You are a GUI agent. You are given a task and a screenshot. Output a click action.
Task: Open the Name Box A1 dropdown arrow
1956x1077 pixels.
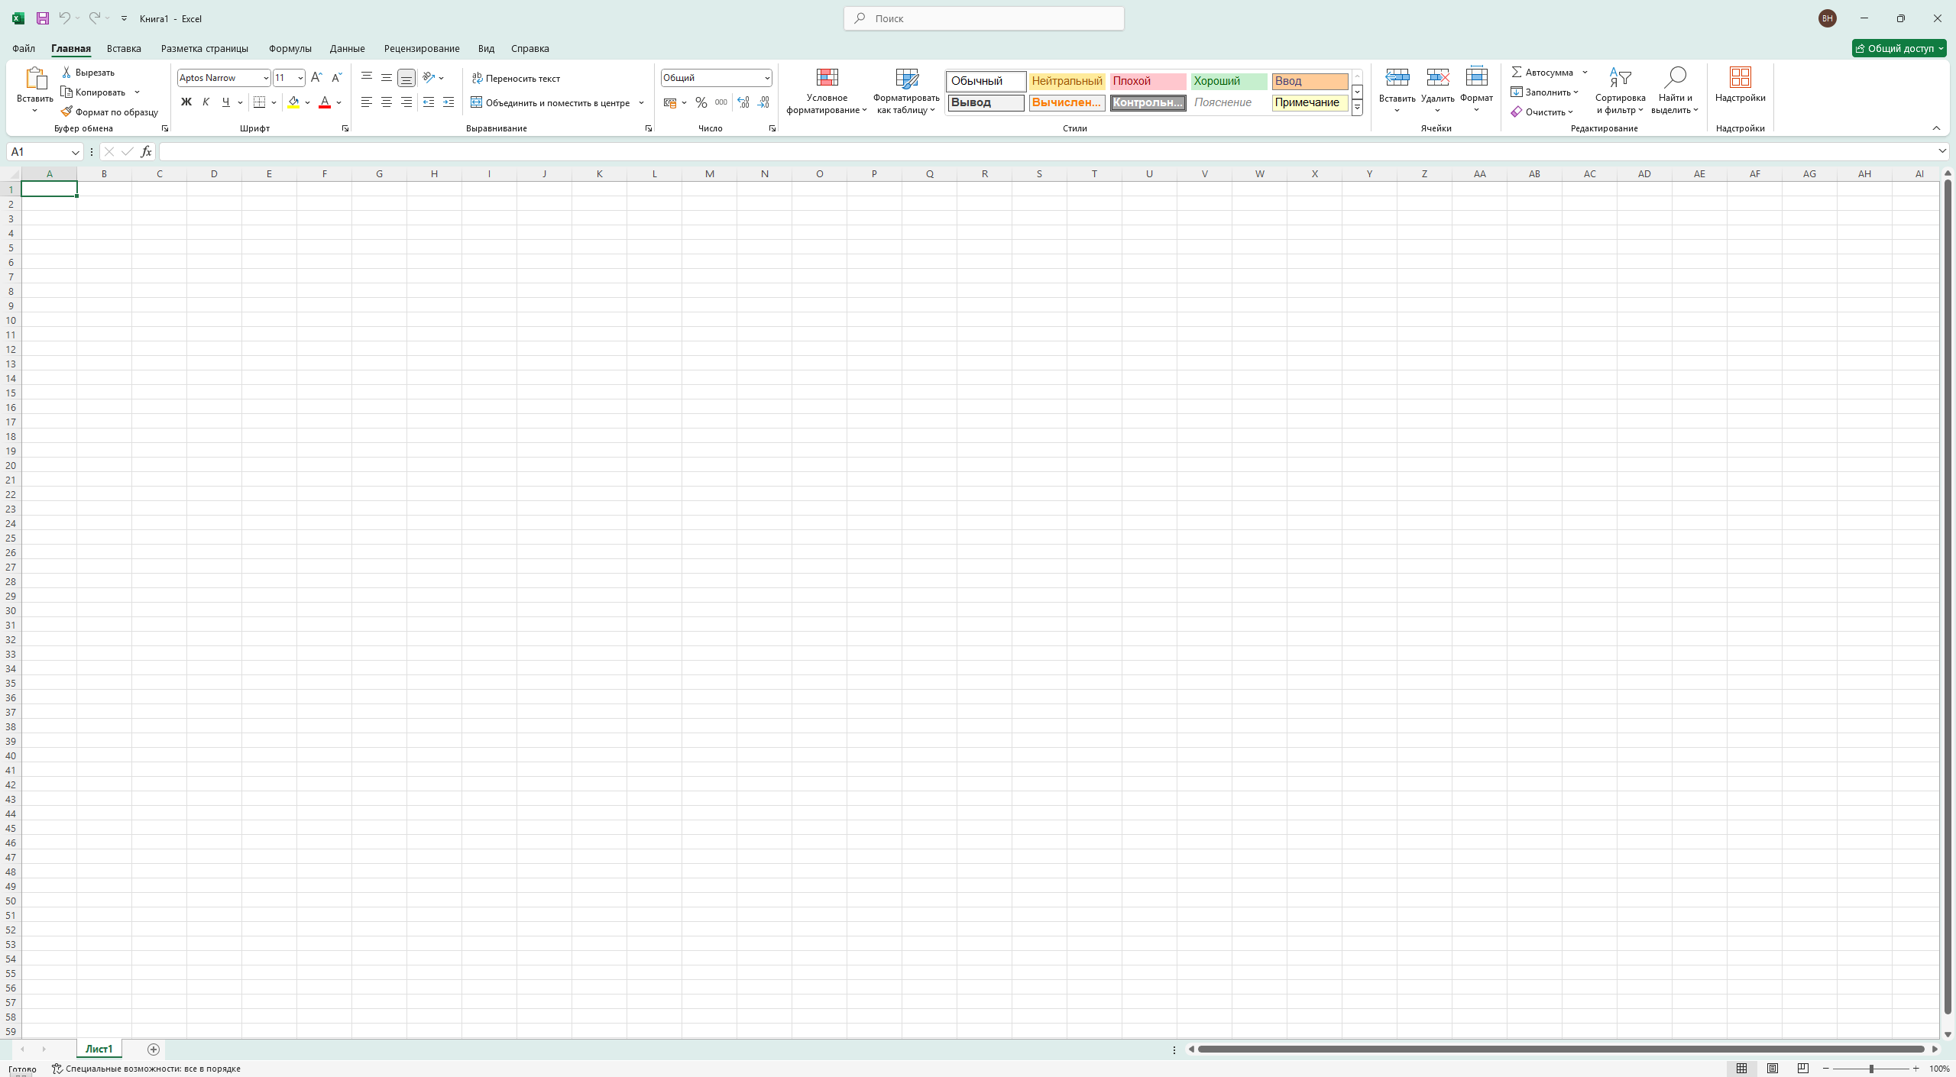[75, 152]
